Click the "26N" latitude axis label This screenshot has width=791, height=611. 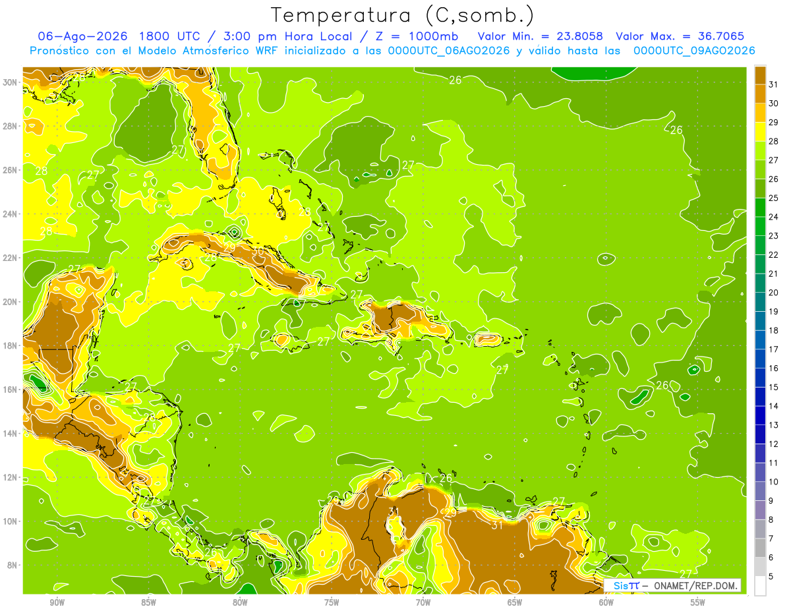click(x=11, y=170)
